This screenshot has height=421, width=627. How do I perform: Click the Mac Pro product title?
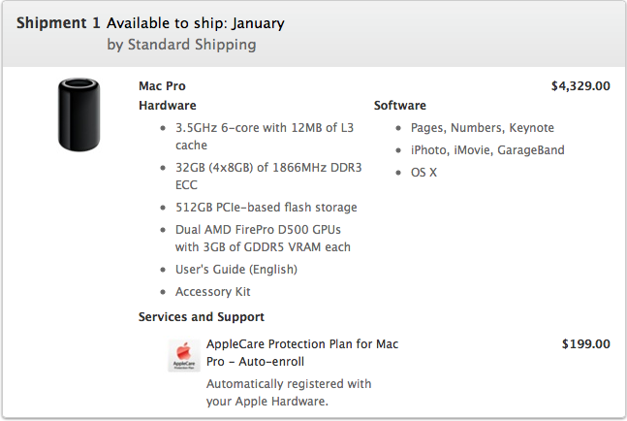coord(164,85)
